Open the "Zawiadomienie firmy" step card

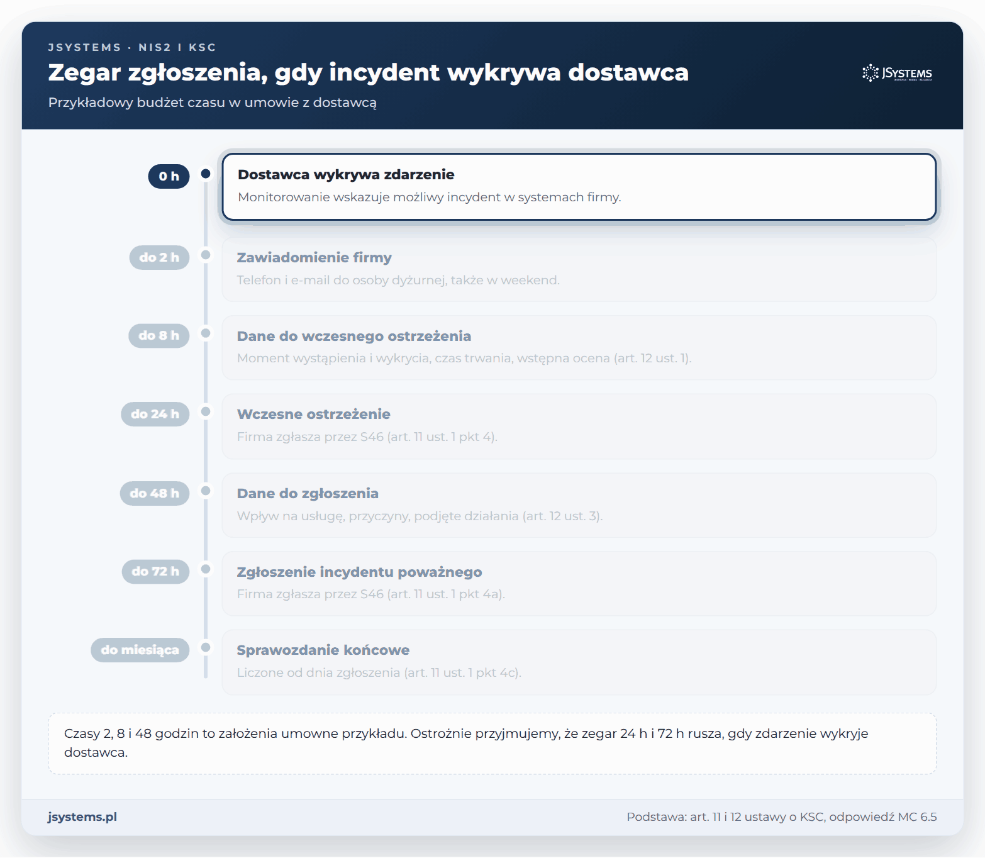click(579, 269)
